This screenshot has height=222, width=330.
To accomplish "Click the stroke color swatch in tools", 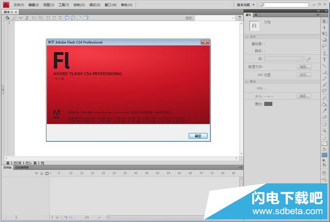I will point(324,143).
